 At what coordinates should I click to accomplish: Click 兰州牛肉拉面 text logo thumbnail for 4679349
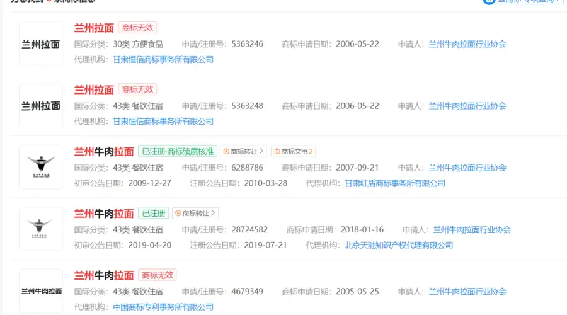[x=41, y=291]
